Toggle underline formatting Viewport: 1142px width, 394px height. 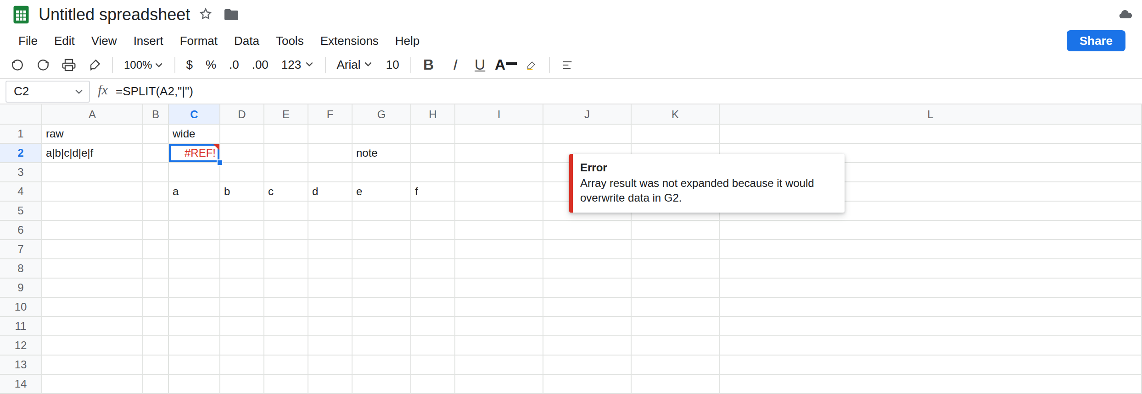[x=480, y=65]
